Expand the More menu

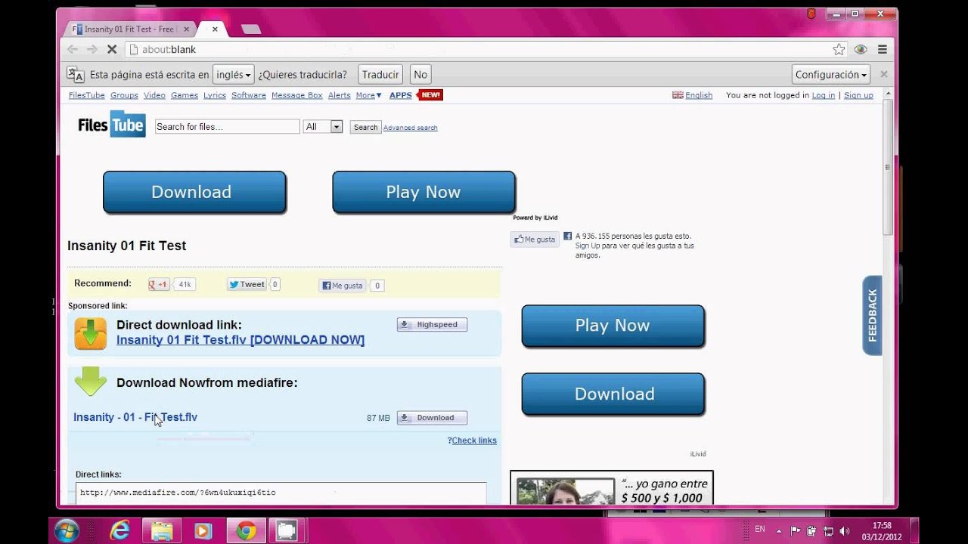pos(368,95)
